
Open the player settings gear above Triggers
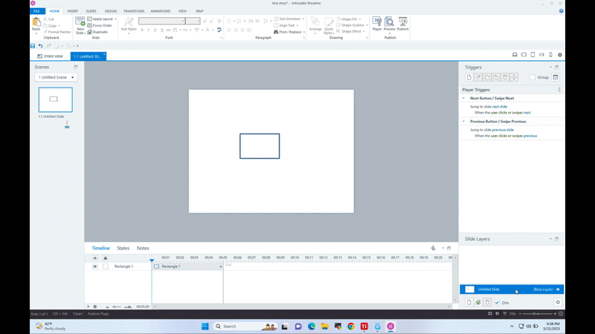[560, 55]
